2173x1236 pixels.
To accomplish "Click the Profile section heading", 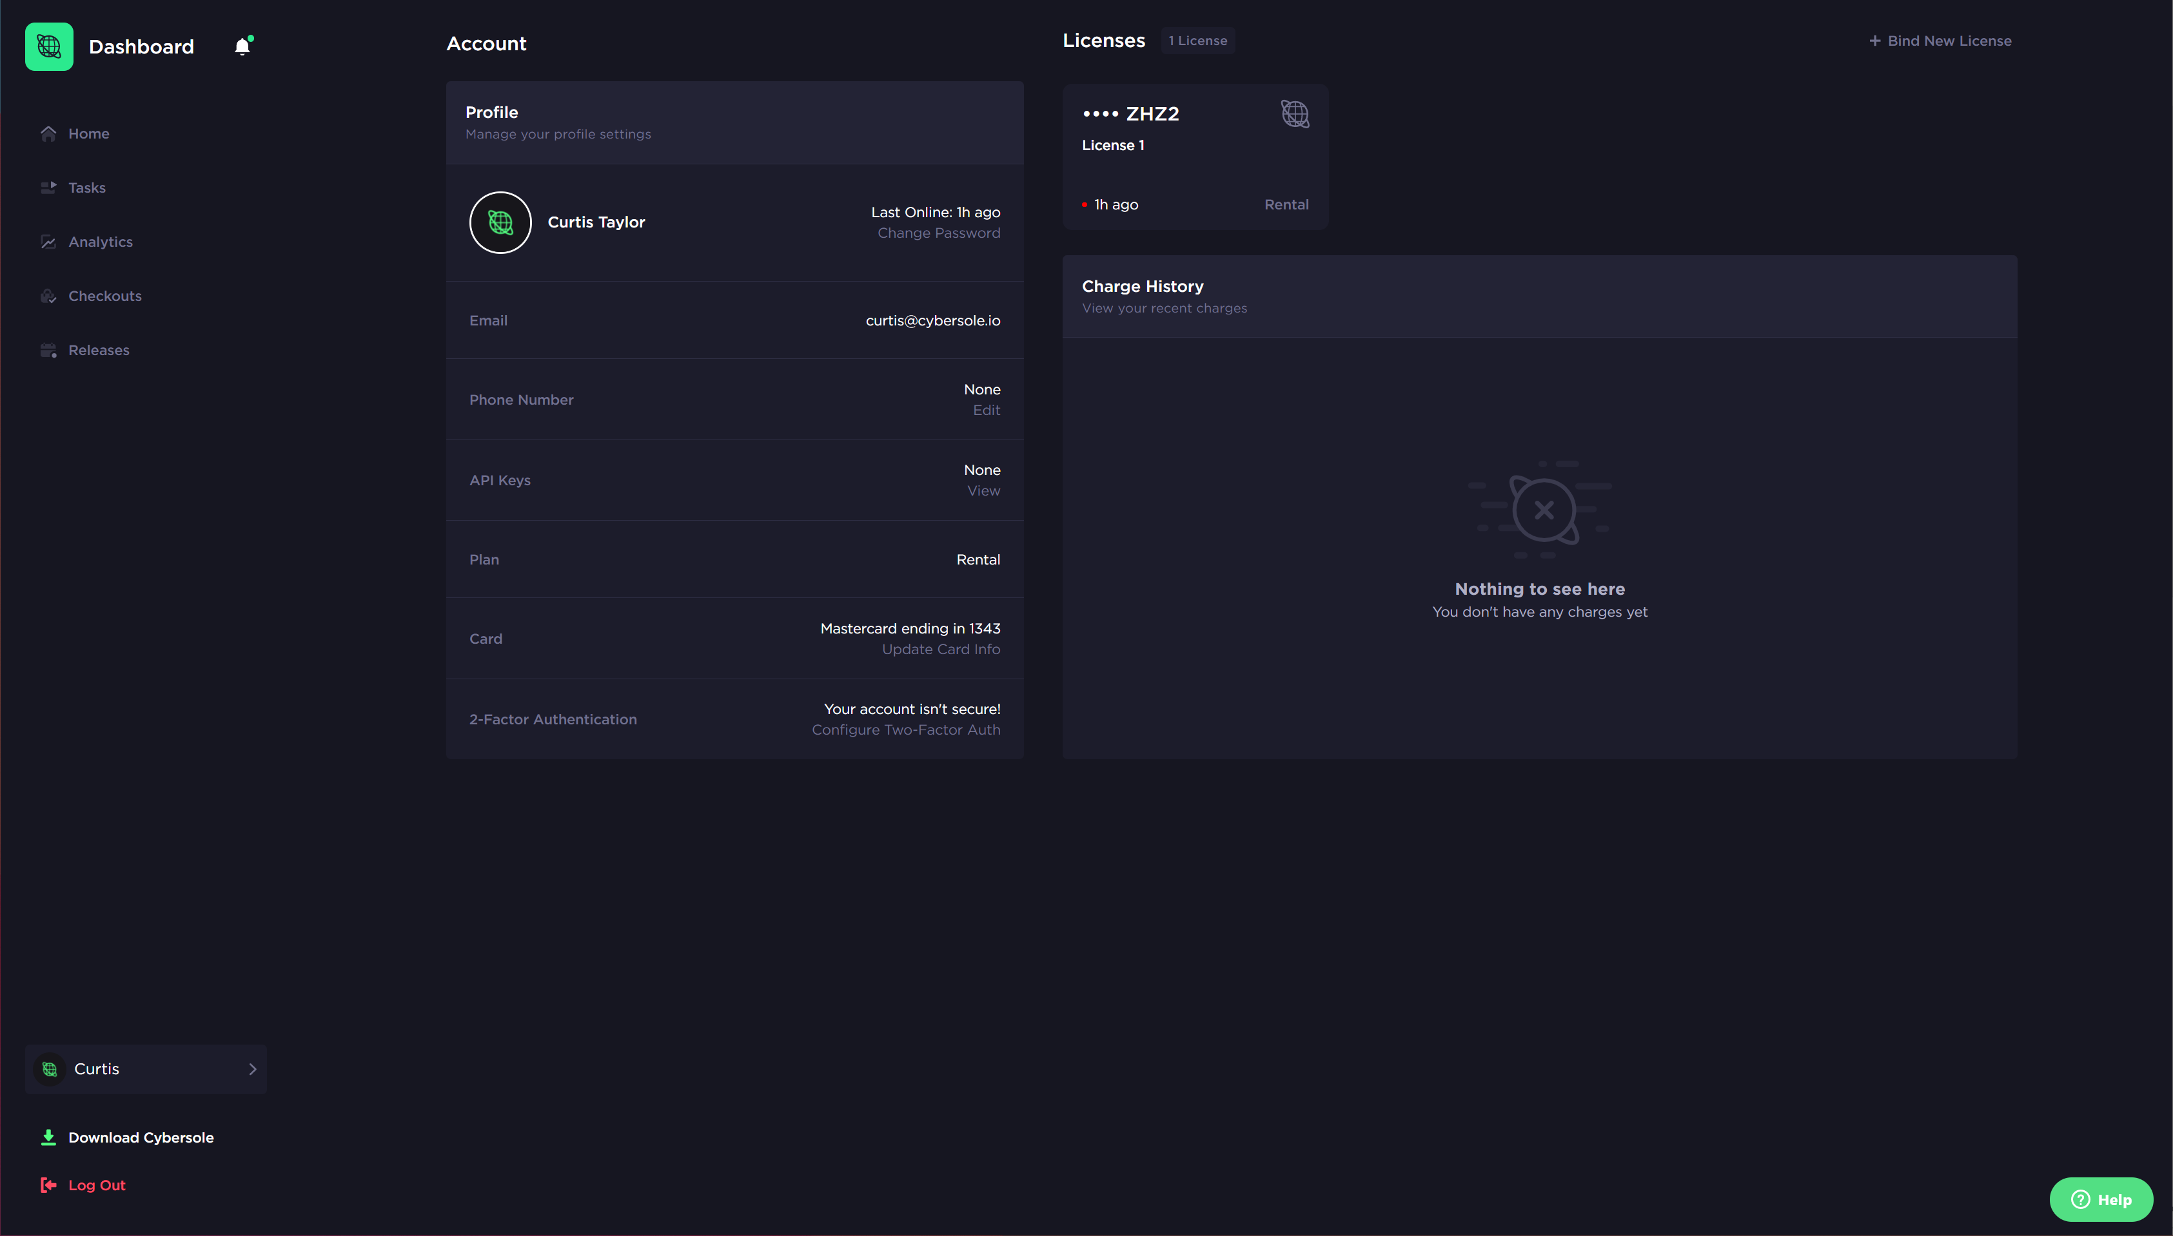I will 491,113.
